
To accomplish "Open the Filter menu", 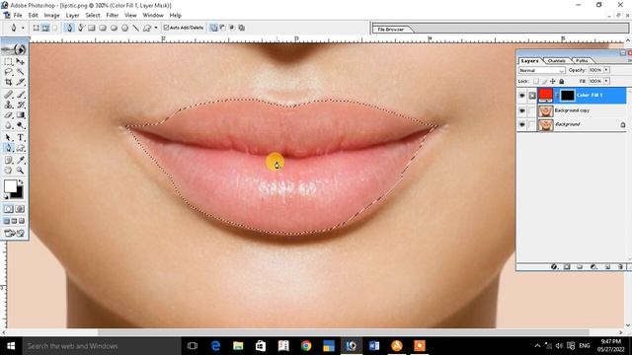I will click(x=112, y=16).
